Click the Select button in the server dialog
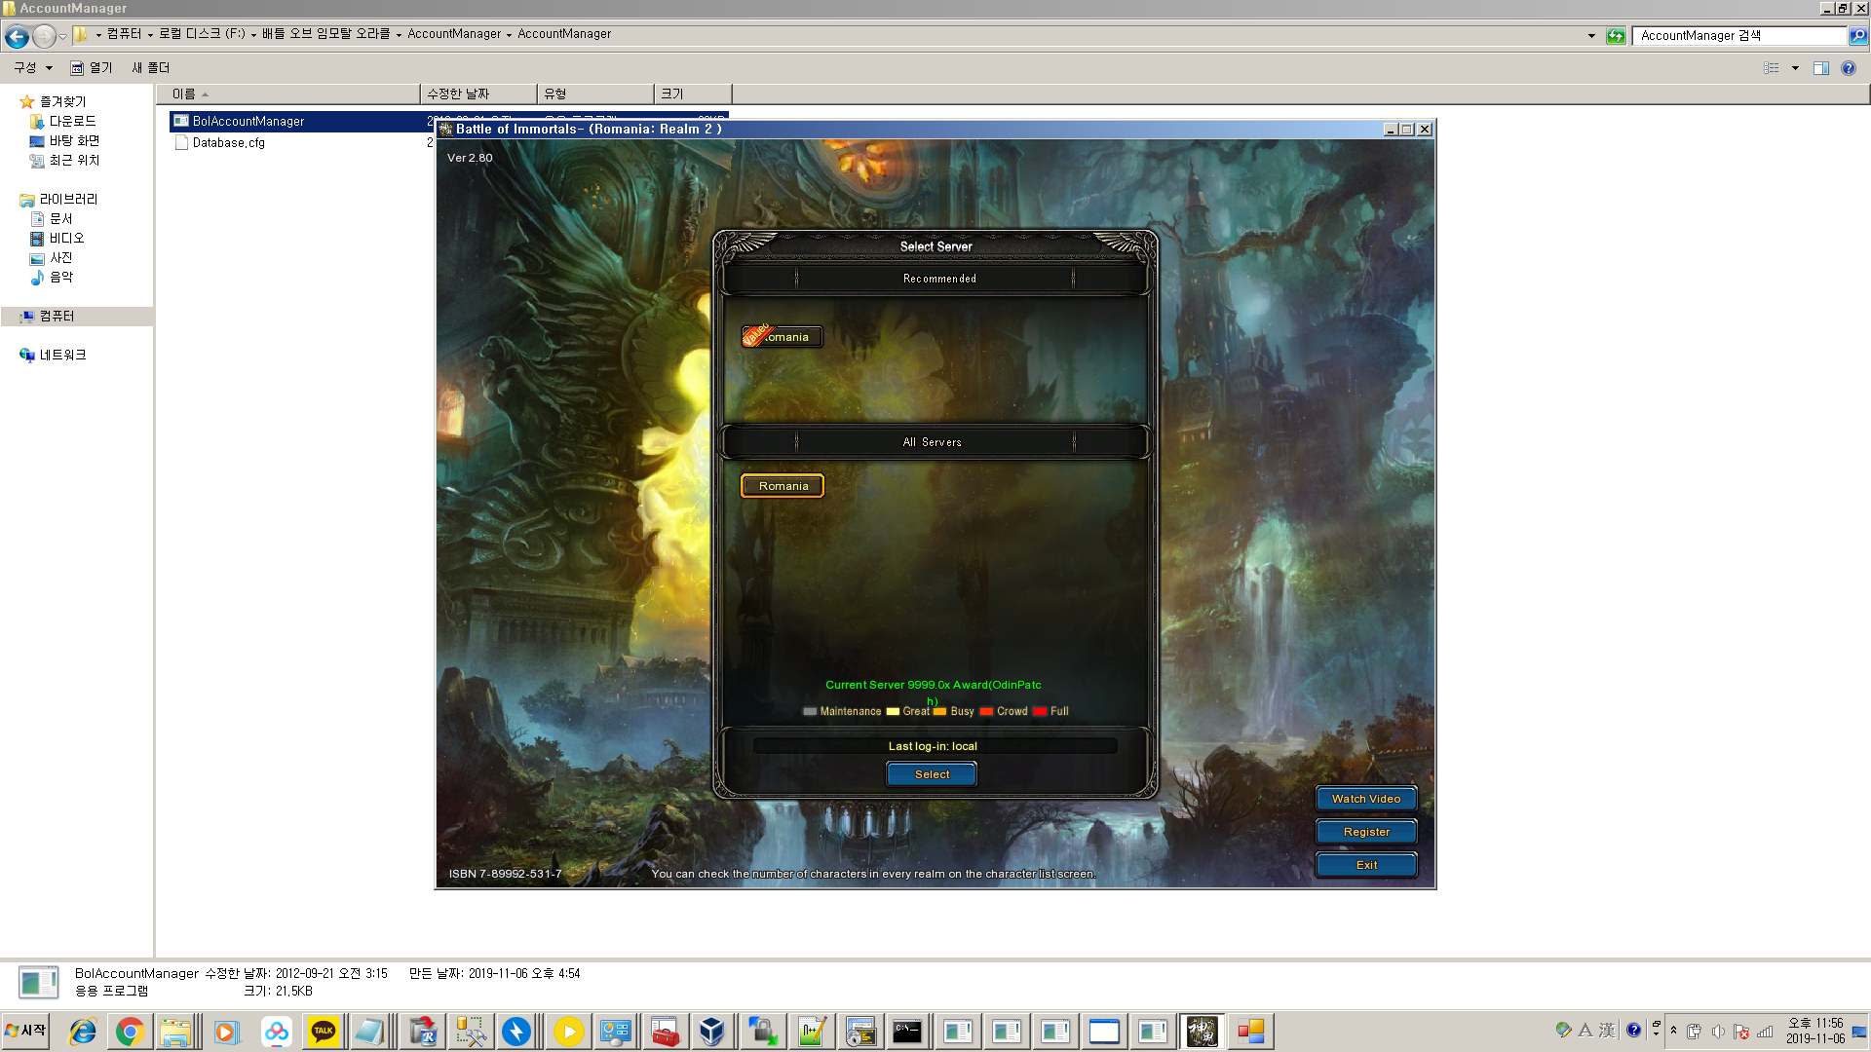The width and height of the screenshot is (1871, 1052). [x=931, y=774]
